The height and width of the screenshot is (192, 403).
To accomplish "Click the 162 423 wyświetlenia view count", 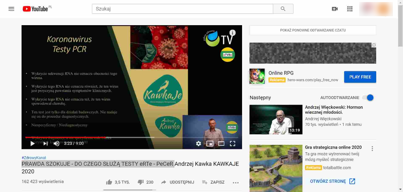I will [43, 182].
